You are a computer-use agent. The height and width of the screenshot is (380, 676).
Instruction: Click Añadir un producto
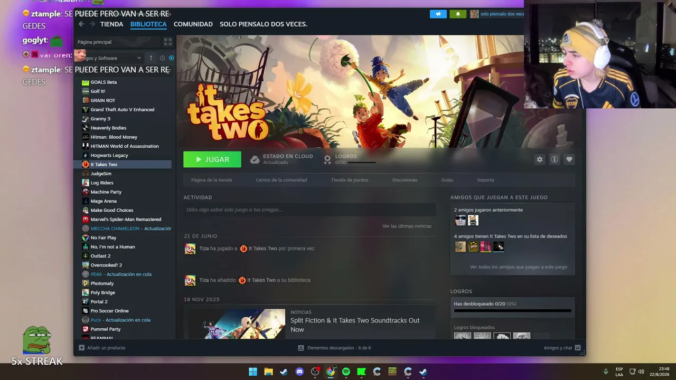pos(106,348)
